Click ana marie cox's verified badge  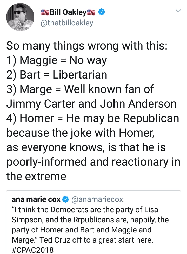pos(66,200)
